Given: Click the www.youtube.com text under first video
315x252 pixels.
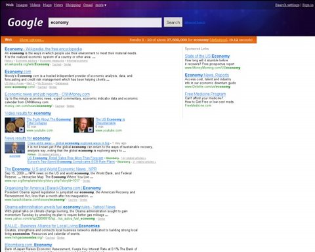Looking at the screenshot, I should [x=40, y=131].
